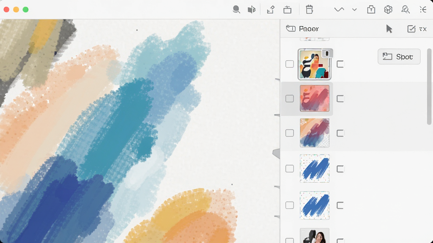The image size is (433, 243).
Task: Click the collapse sidebar icon at the toolbar end
Action: click(x=423, y=10)
